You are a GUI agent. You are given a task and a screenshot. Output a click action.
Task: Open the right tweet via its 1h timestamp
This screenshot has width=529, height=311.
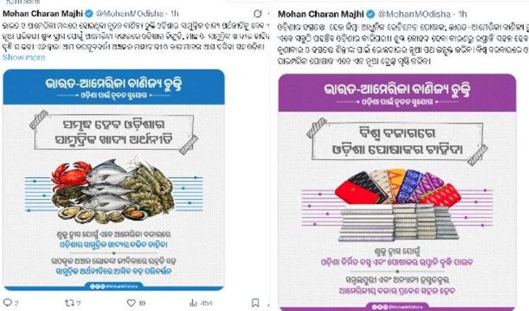tap(463, 14)
